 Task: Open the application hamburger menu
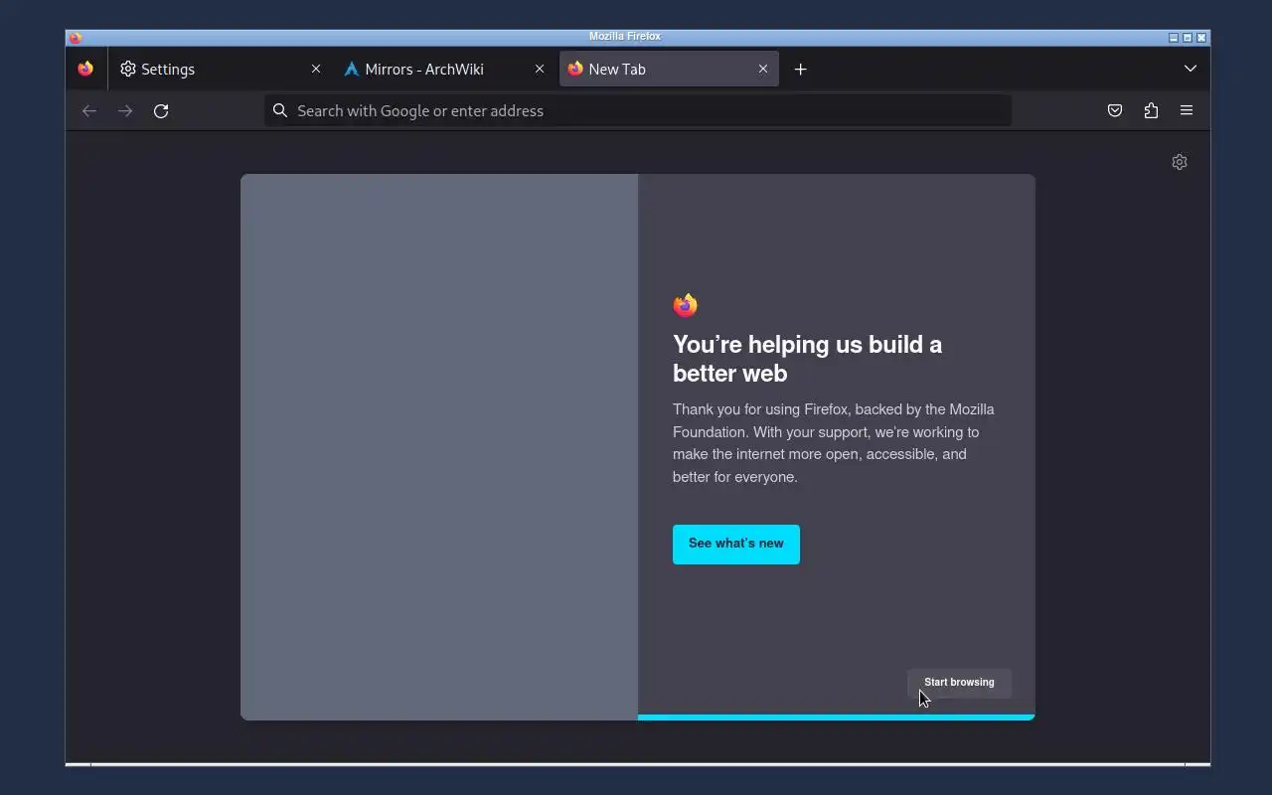tap(1187, 110)
